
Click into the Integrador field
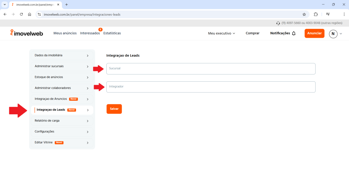211,87
